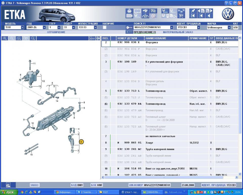Click the multiple shopping carts icon
The height and width of the screenshot is (195, 243).
click(x=181, y=11)
